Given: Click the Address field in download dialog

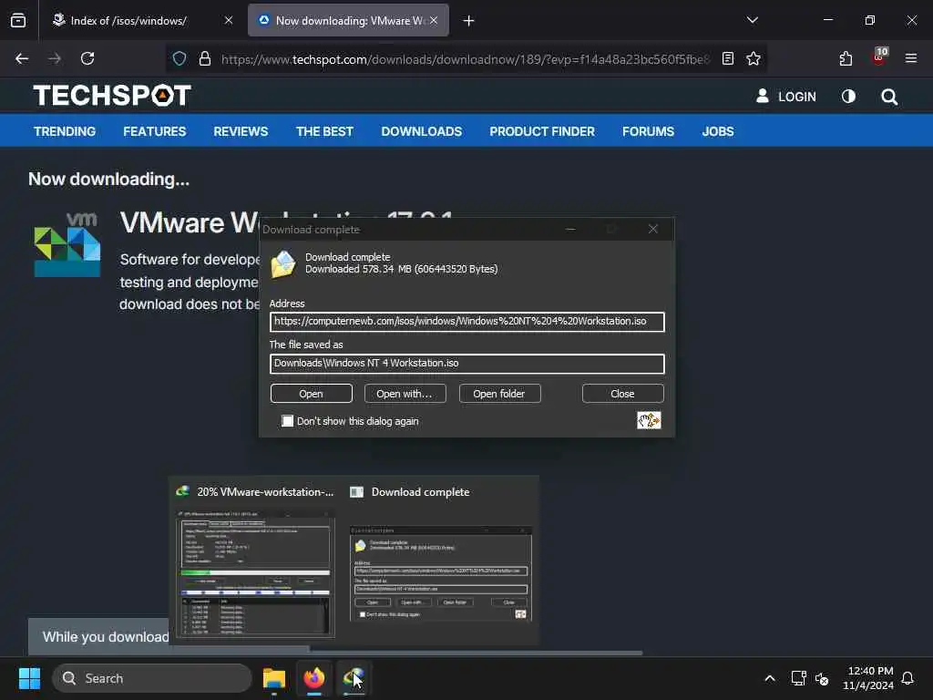Looking at the screenshot, I should point(467,322).
